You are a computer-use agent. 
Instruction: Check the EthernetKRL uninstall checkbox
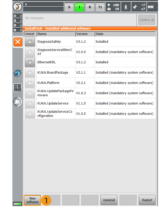point(30,62)
